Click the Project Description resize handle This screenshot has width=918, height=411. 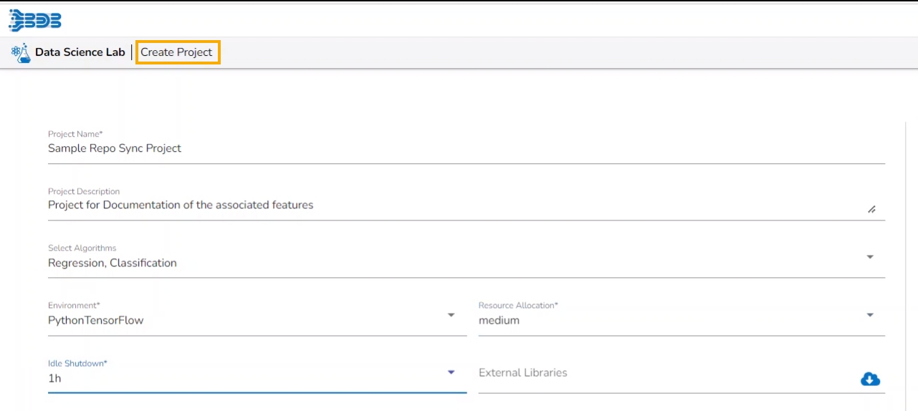tap(871, 209)
